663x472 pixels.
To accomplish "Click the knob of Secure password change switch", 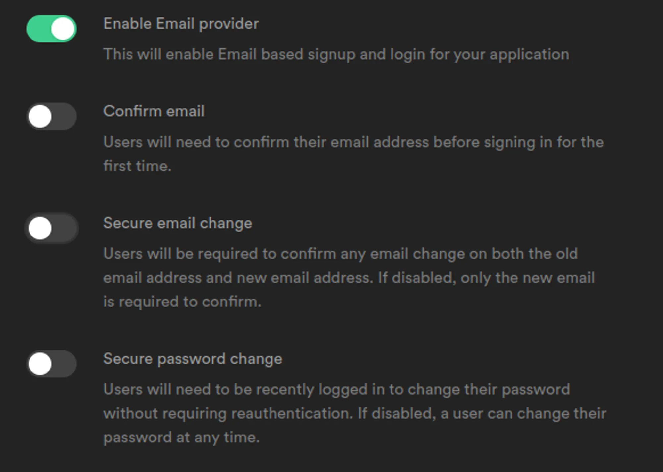I will tap(40, 364).
